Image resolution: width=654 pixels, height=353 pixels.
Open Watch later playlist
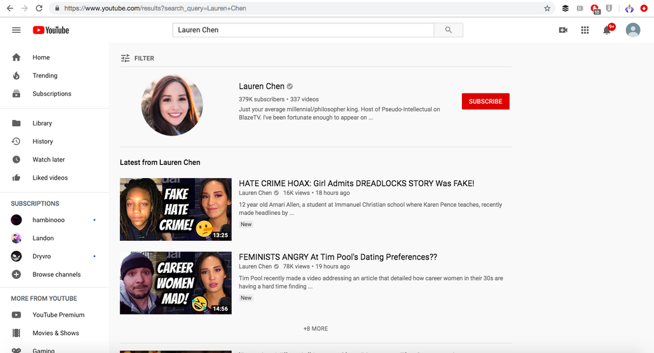(x=48, y=159)
